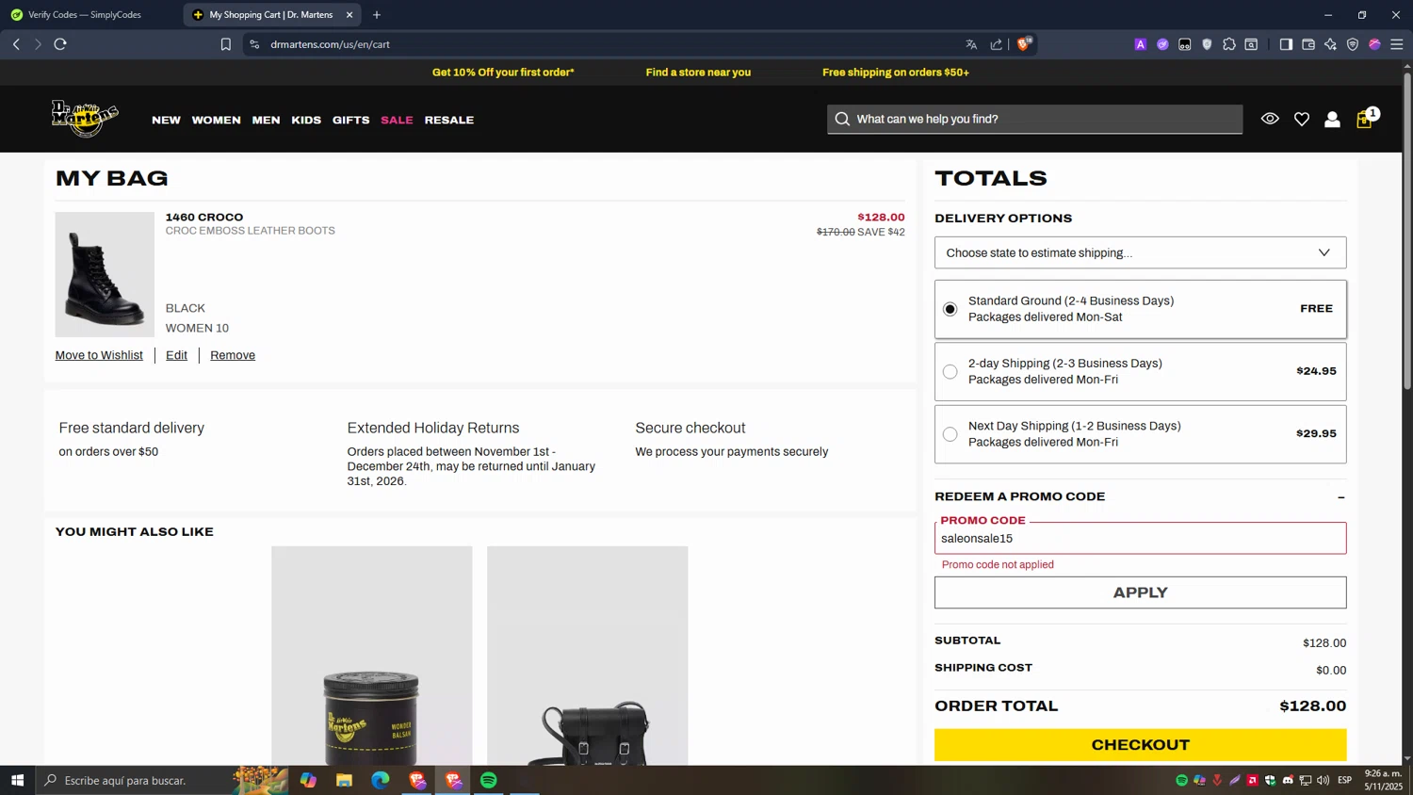Image resolution: width=1413 pixels, height=795 pixels.
Task: Click the search magnifier icon
Action: coord(842,119)
